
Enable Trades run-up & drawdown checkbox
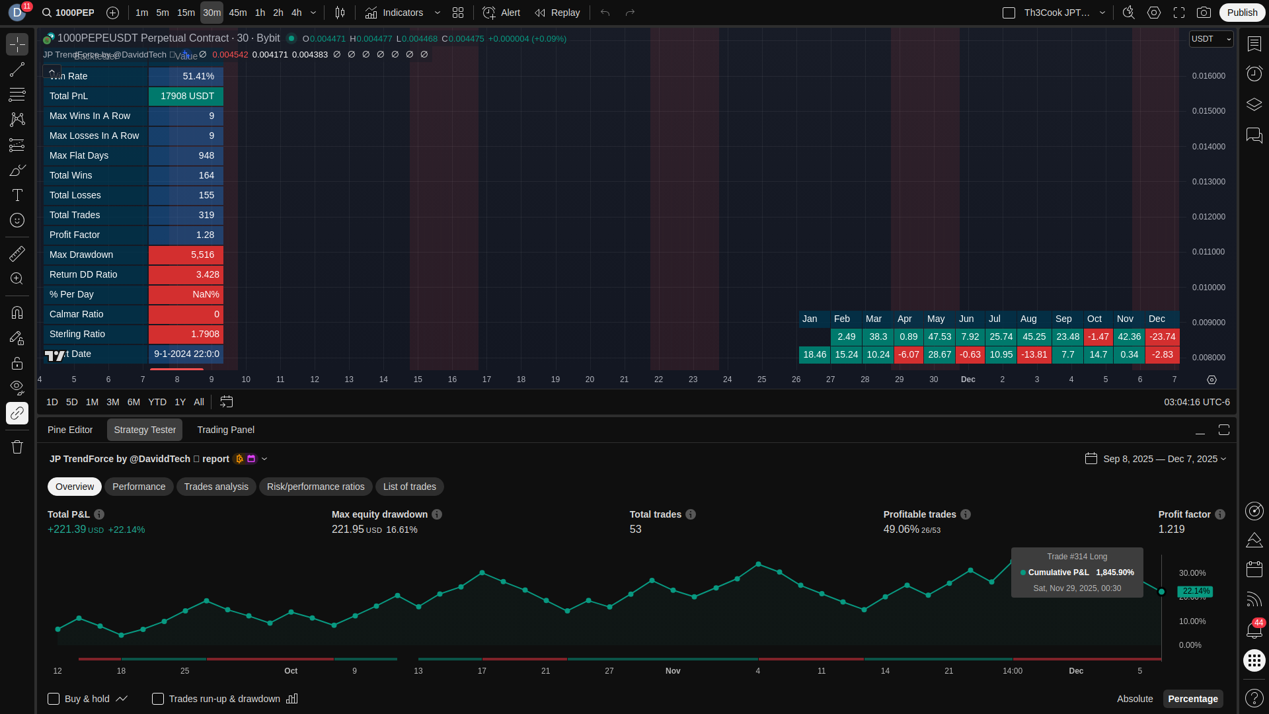coord(158,699)
